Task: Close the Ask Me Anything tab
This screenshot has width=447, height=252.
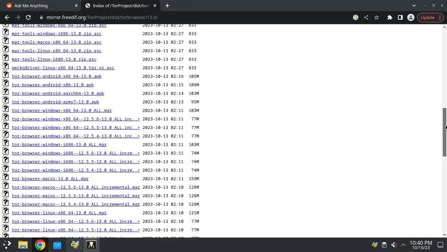Action: [x=76, y=6]
